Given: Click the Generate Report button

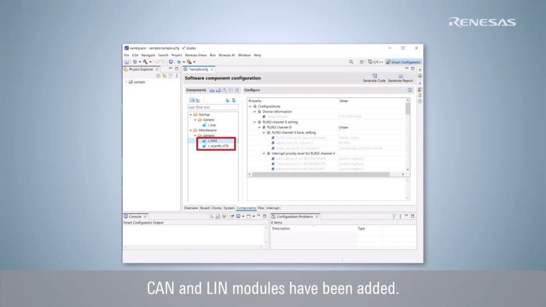Looking at the screenshot, I should (x=400, y=78).
